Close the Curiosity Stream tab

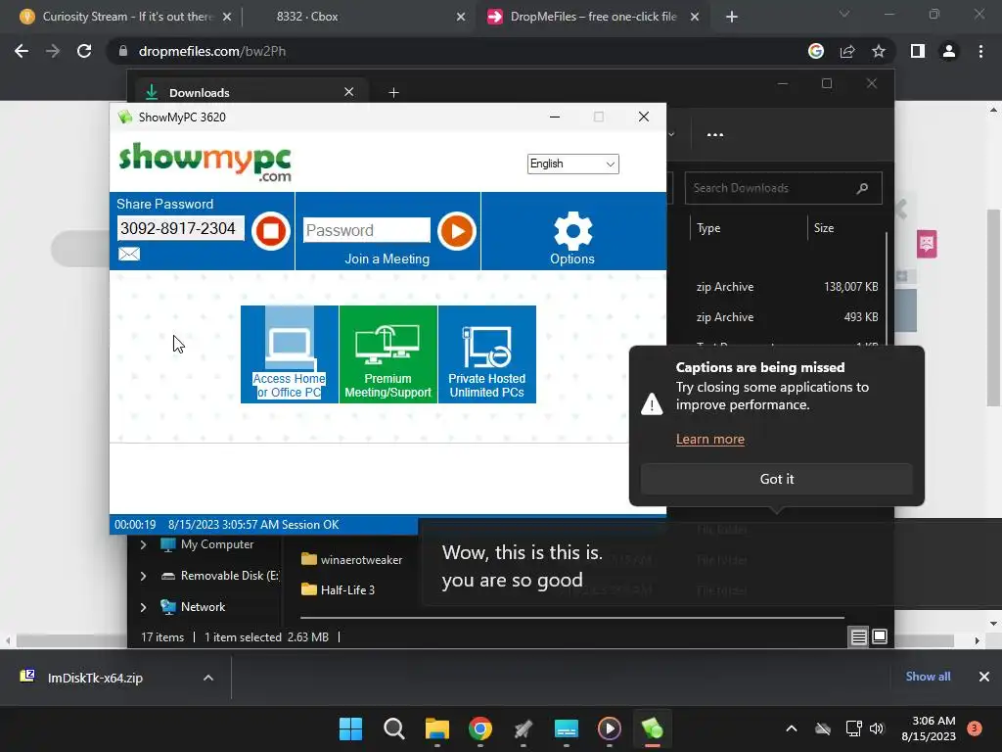(x=227, y=18)
